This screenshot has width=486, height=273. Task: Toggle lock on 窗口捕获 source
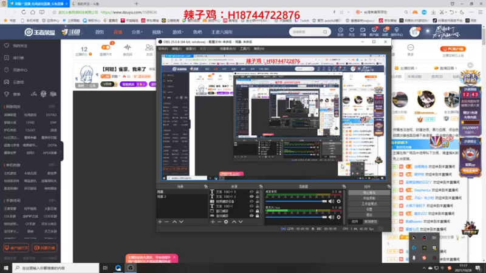point(257,211)
